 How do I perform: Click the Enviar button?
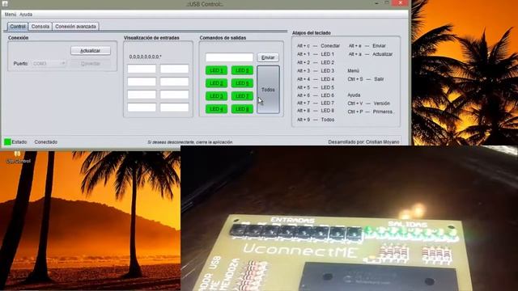pyautogui.click(x=268, y=57)
